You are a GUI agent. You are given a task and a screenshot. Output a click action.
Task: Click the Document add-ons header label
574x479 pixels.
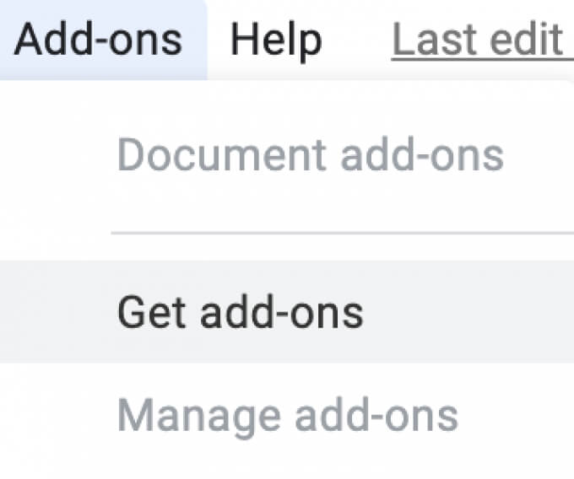coord(311,155)
